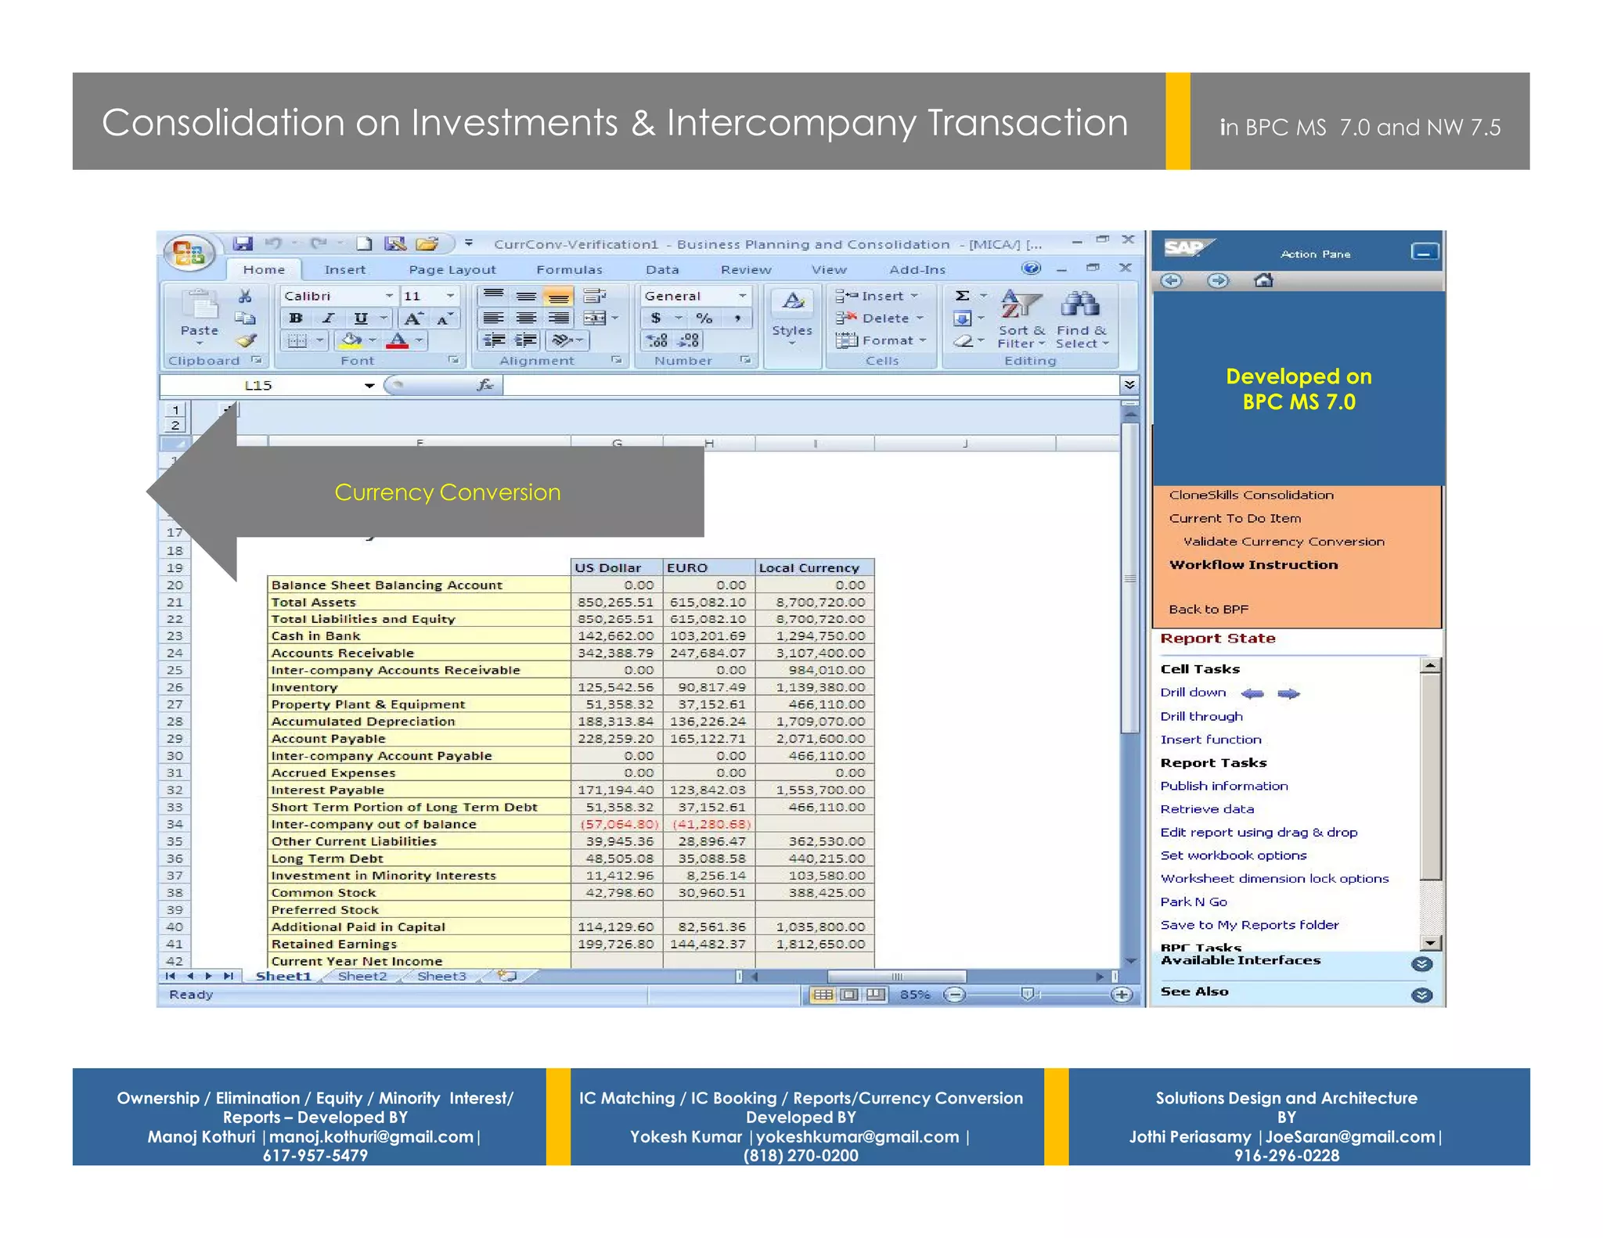
Task: Expand the See Also section
Action: [x=1421, y=995]
